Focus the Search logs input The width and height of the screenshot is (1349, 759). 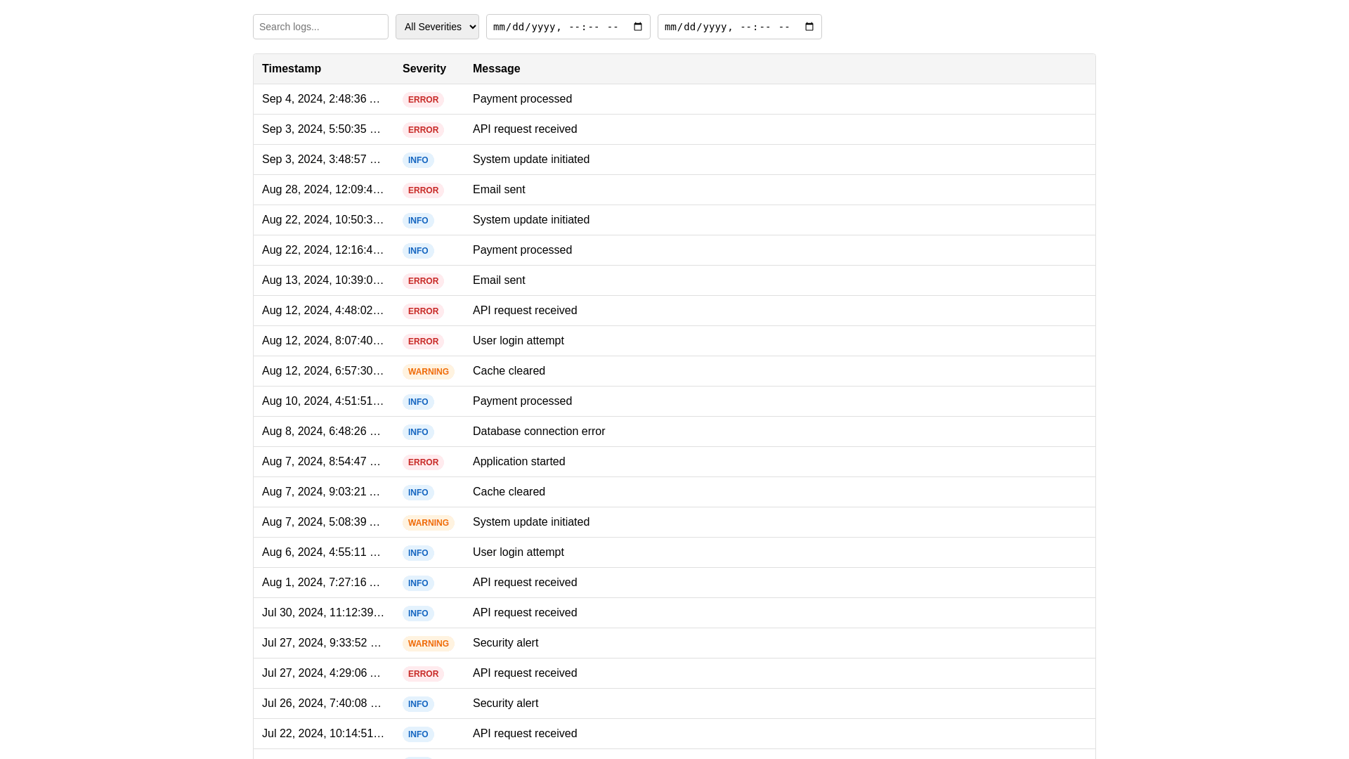point(320,27)
